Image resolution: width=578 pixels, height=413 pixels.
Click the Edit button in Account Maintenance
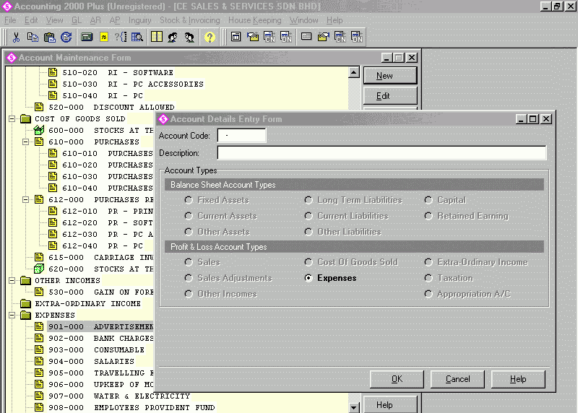point(390,96)
